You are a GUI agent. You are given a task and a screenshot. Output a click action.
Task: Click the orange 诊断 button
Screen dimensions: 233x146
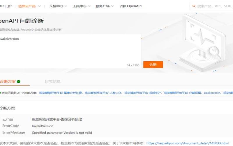[x=153, y=65]
